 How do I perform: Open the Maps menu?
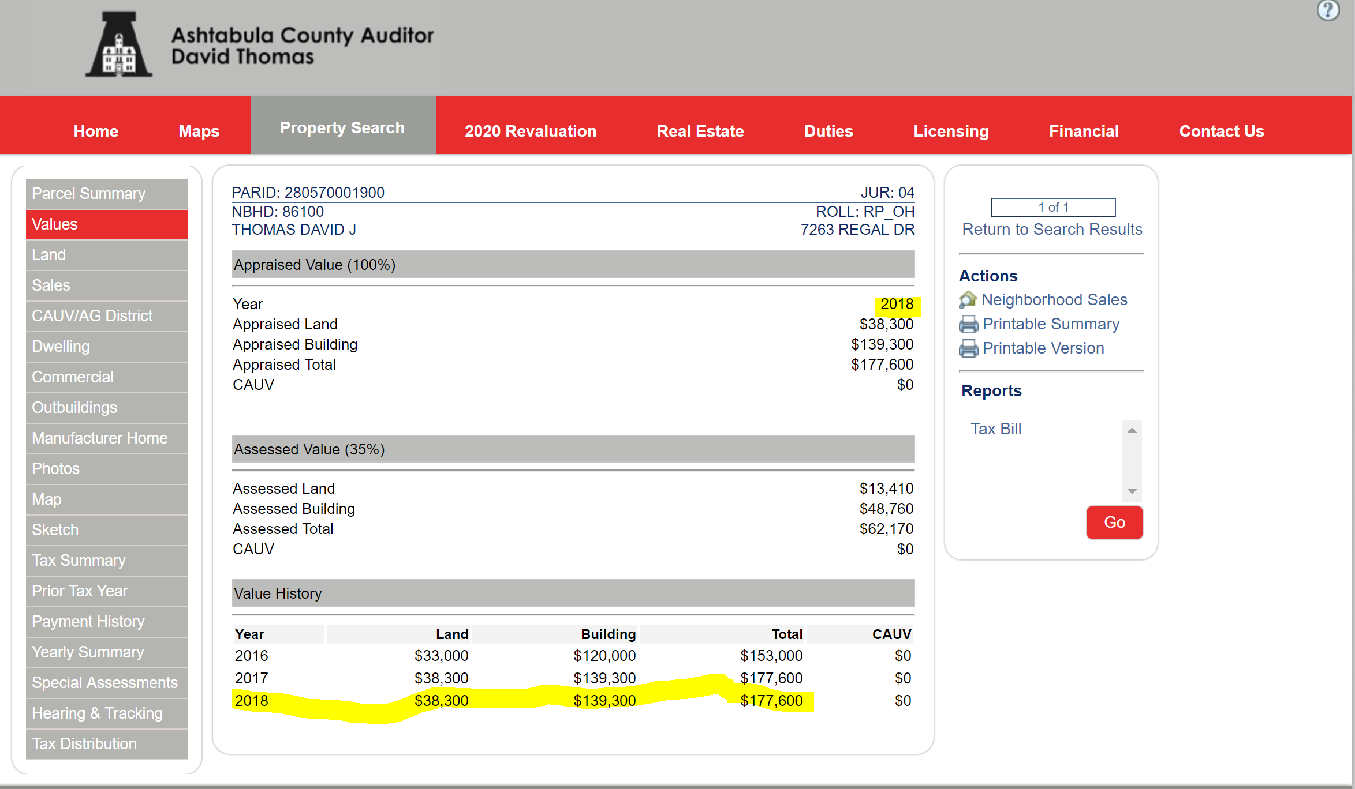(x=199, y=131)
